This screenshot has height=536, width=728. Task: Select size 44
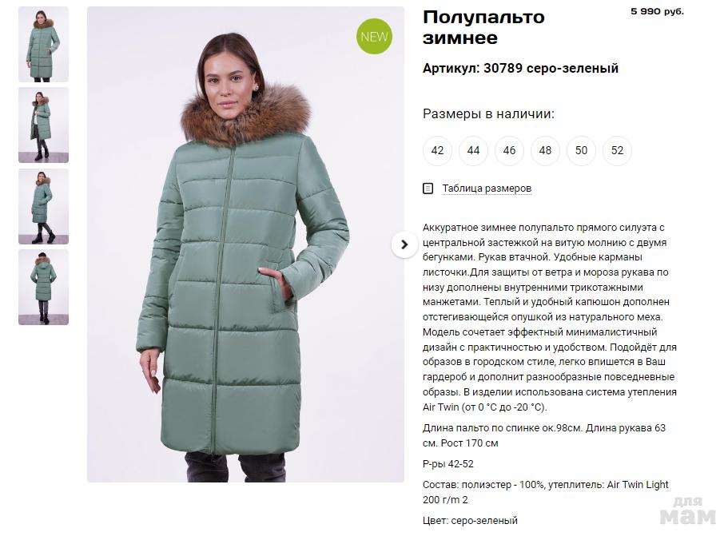click(x=473, y=150)
